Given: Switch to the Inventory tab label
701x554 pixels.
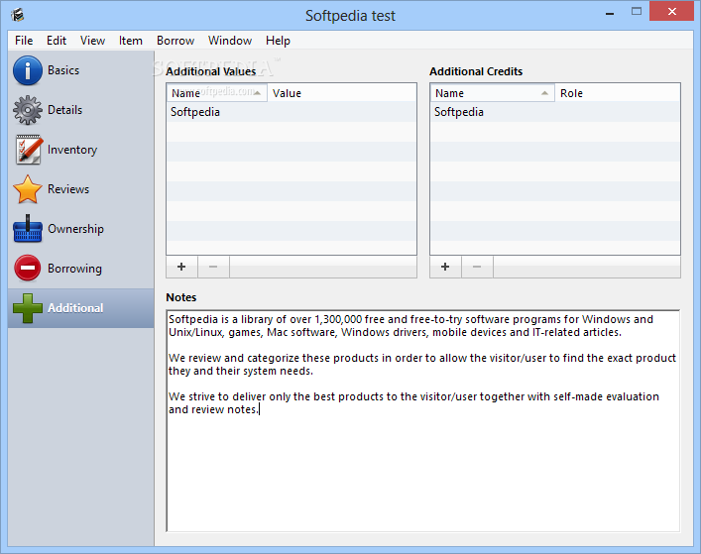Looking at the screenshot, I should click(72, 150).
